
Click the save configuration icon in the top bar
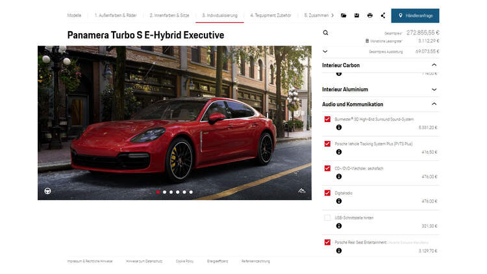[356, 16]
